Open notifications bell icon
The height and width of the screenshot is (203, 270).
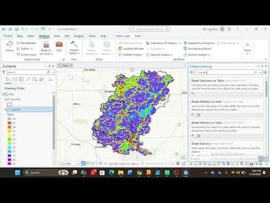(229, 29)
